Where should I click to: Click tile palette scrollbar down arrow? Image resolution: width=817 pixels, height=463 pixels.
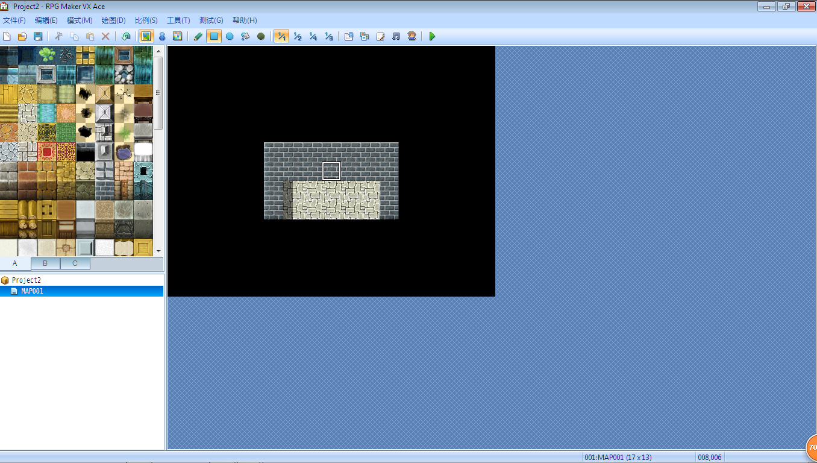158,251
